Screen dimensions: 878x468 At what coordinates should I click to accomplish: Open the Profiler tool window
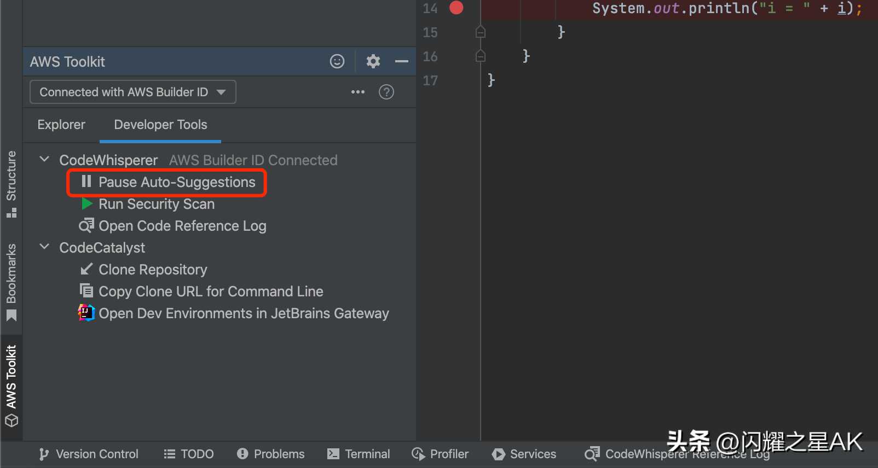coord(440,454)
